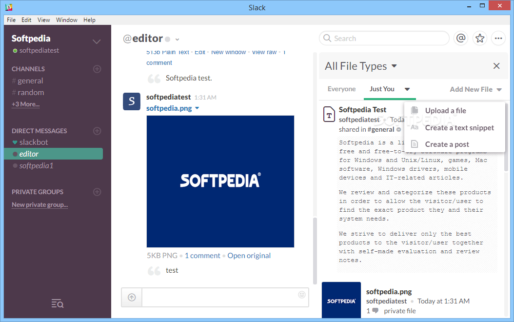
Task: Open the softpedia.png file actions arrow
Action: point(197,108)
